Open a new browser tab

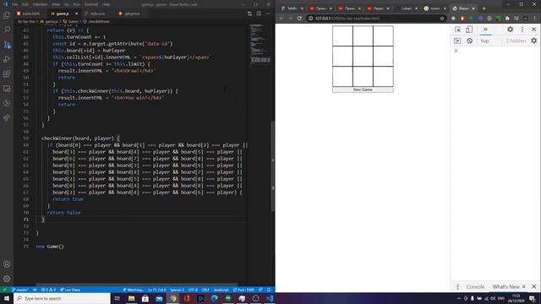484,8
